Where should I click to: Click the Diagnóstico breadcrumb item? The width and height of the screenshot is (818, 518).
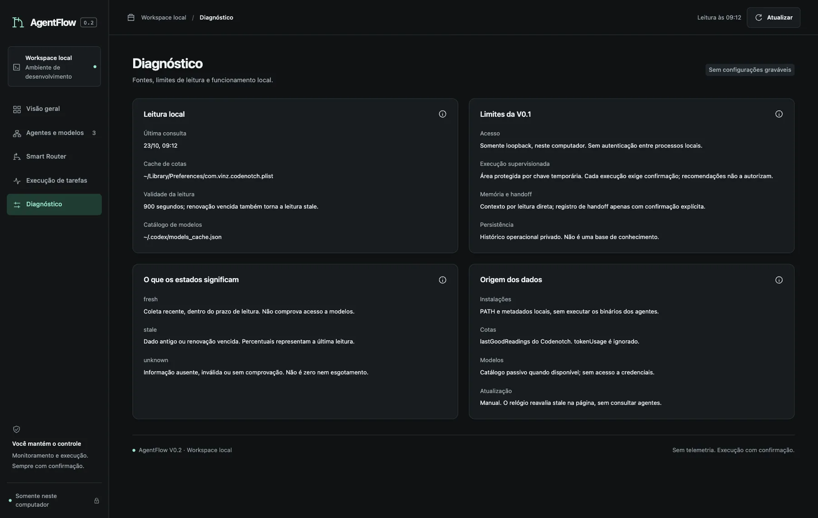(x=216, y=18)
